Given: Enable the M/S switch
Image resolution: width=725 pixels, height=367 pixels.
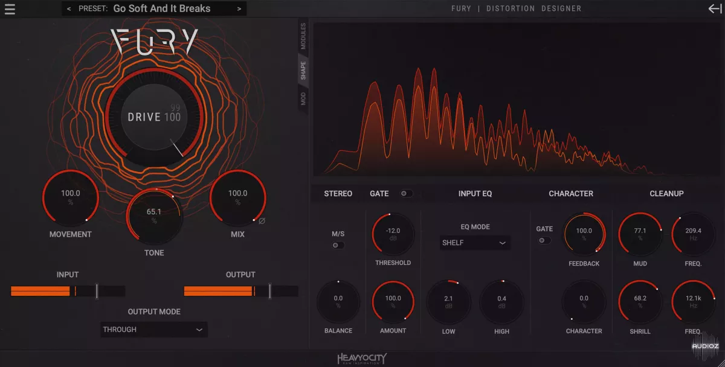Looking at the screenshot, I should [338, 245].
